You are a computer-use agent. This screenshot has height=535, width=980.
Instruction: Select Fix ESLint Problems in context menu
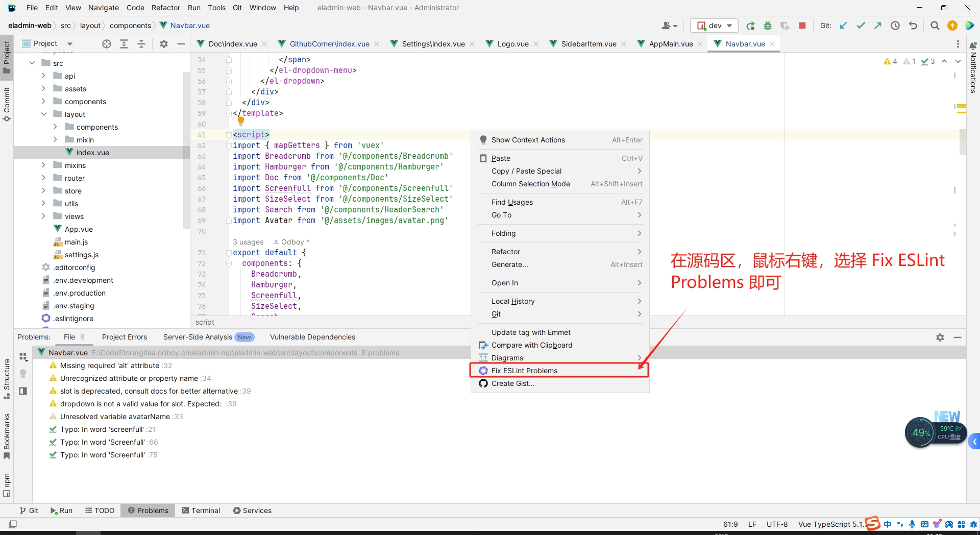(524, 371)
